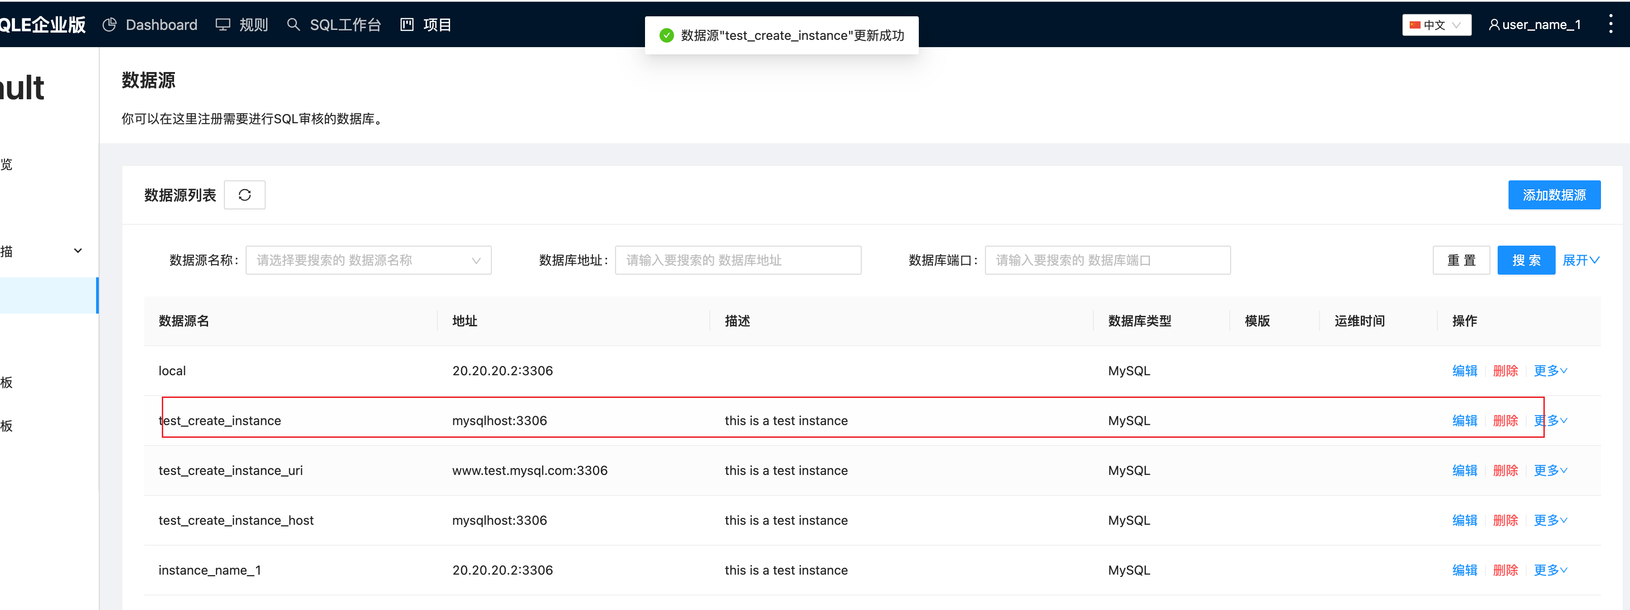
Task: Select the SQL工作台 magnifier icon
Action: click(x=294, y=24)
